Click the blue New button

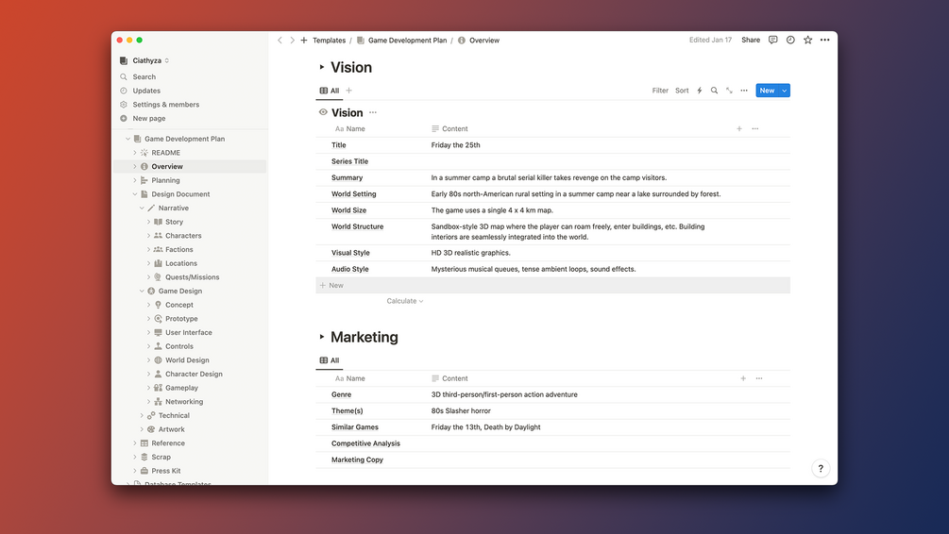tap(767, 91)
